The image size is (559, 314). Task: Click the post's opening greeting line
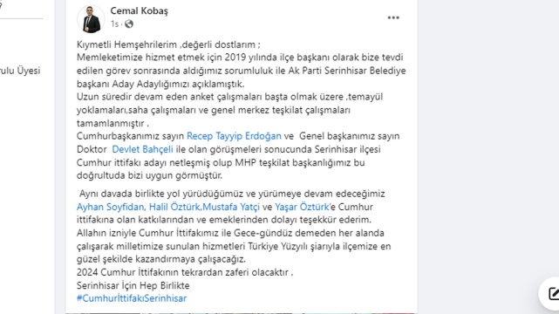tap(168, 44)
